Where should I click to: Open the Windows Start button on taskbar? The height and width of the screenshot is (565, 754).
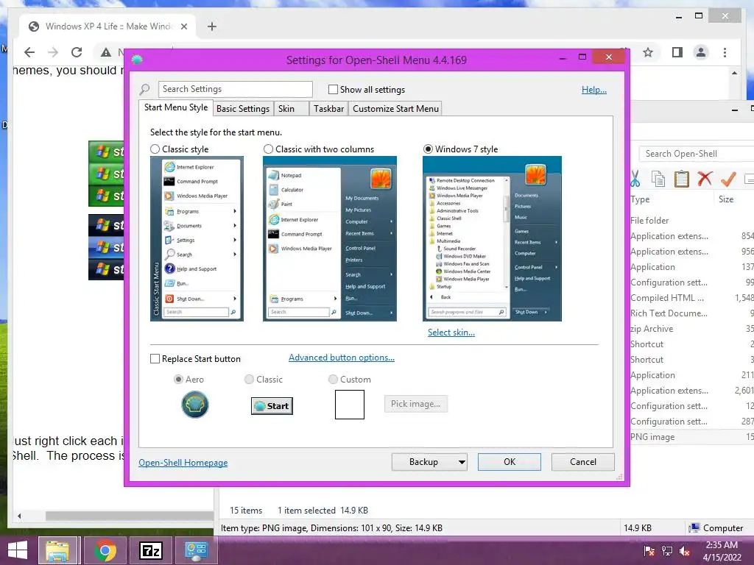[18, 550]
